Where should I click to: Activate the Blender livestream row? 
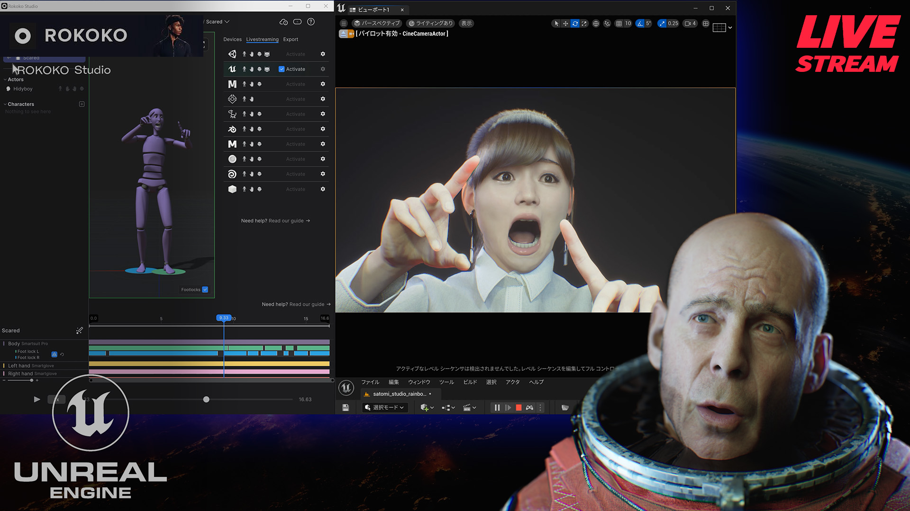295,129
